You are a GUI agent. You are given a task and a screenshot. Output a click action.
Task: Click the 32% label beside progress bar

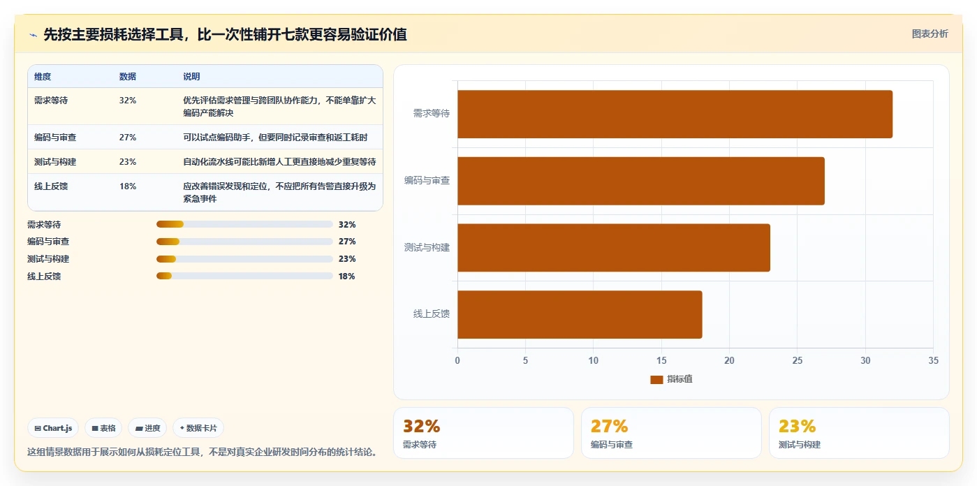tap(347, 225)
